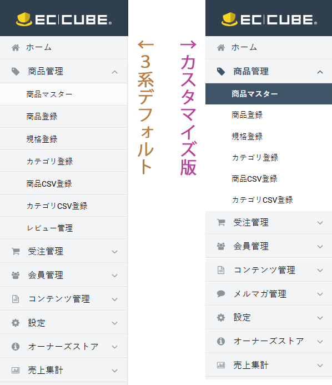Open ホーム in the default sidebar
332x385 pixels.
(x=63, y=48)
